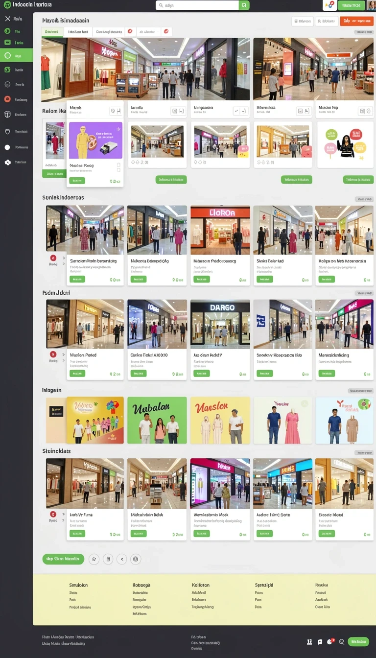376x658 pixels.
Task: Click the grey pill beside the Sunlek Indoeroas heading
Action: pyautogui.click(x=364, y=199)
